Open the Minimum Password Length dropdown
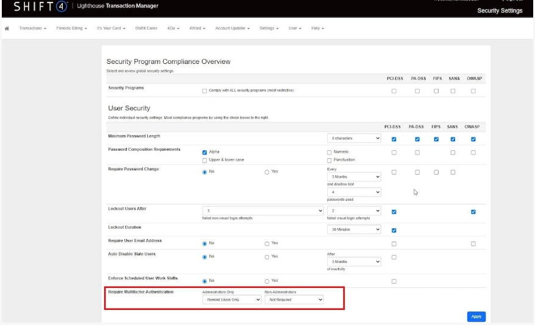 coord(354,139)
